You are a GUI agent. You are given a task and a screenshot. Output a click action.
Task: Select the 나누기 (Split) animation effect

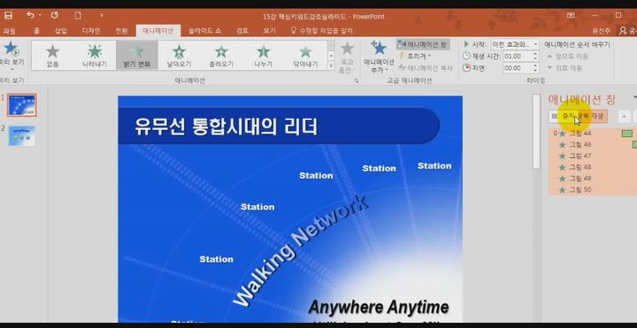tap(264, 55)
